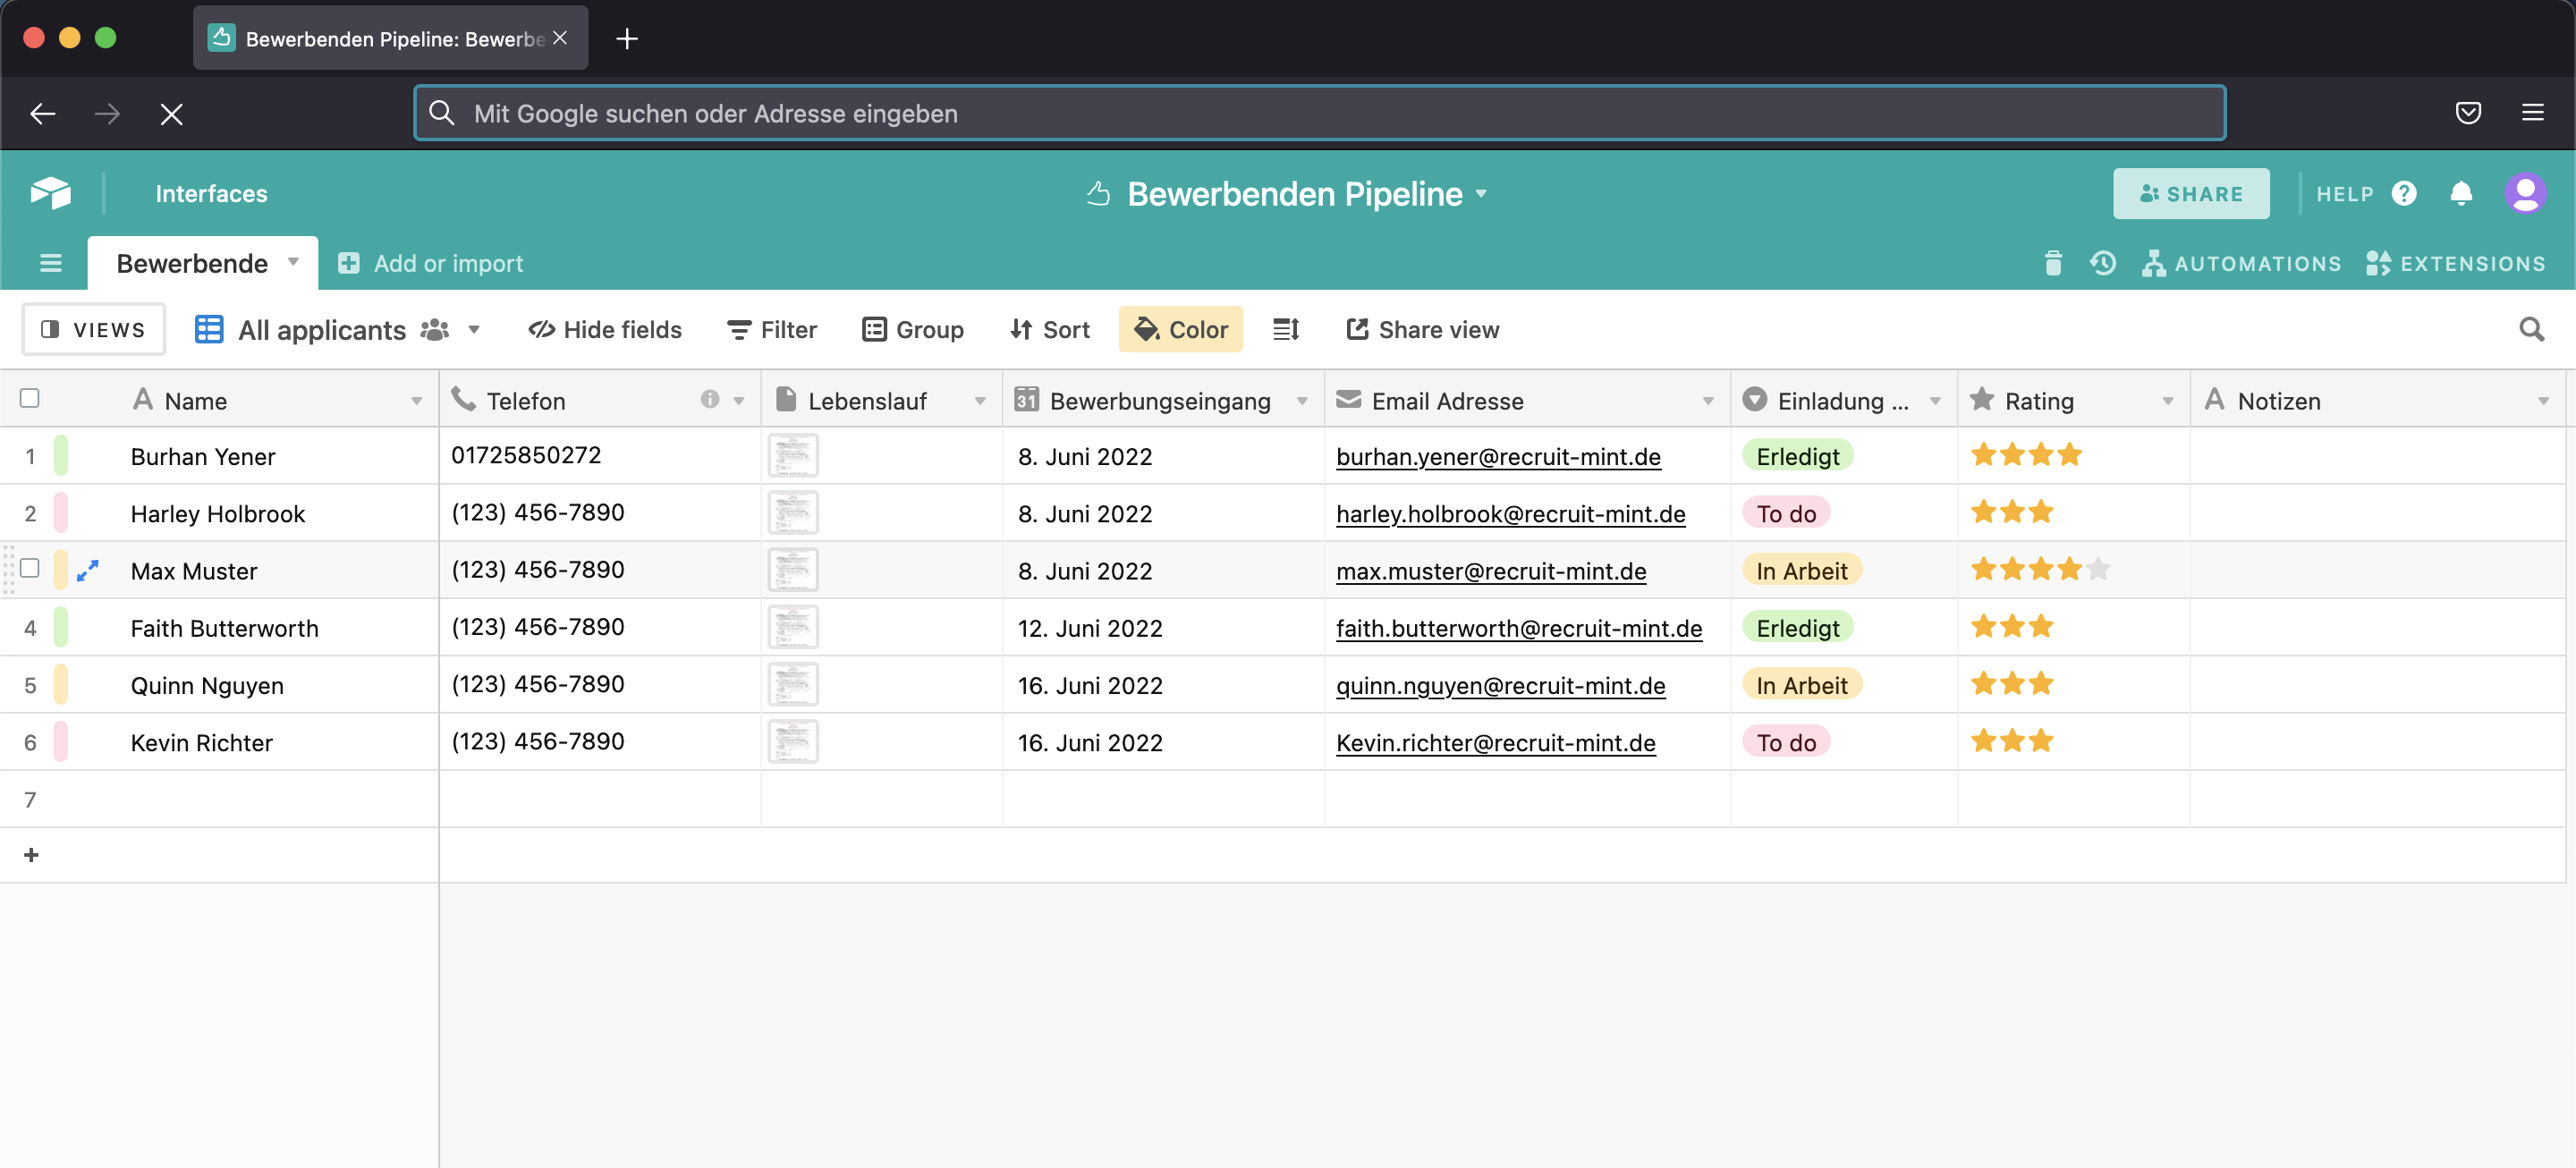
Task: Check the Max Muster row checkbox
Action: click(x=30, y=568)
